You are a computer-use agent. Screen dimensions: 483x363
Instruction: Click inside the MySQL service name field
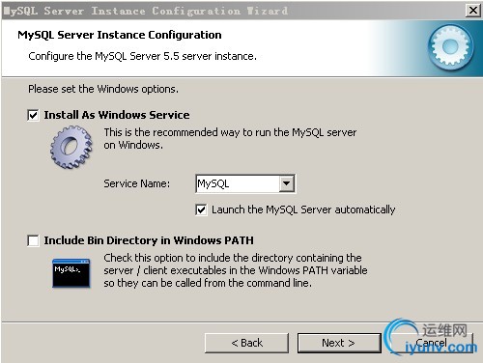pyautogui.click(x=238, y=183)
